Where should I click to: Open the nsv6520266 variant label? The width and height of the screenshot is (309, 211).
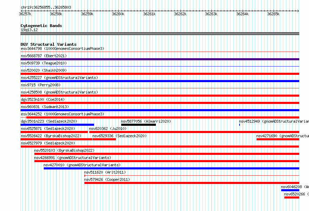(297, 194)
